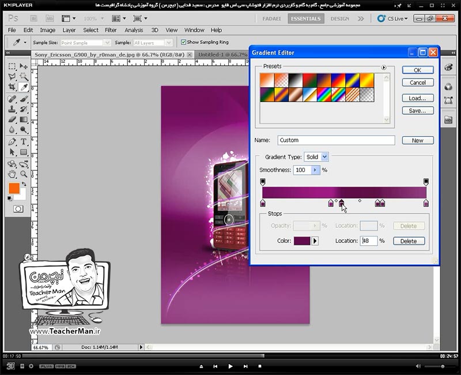
Task: Select the Blur tool
Action: [12, 129]
